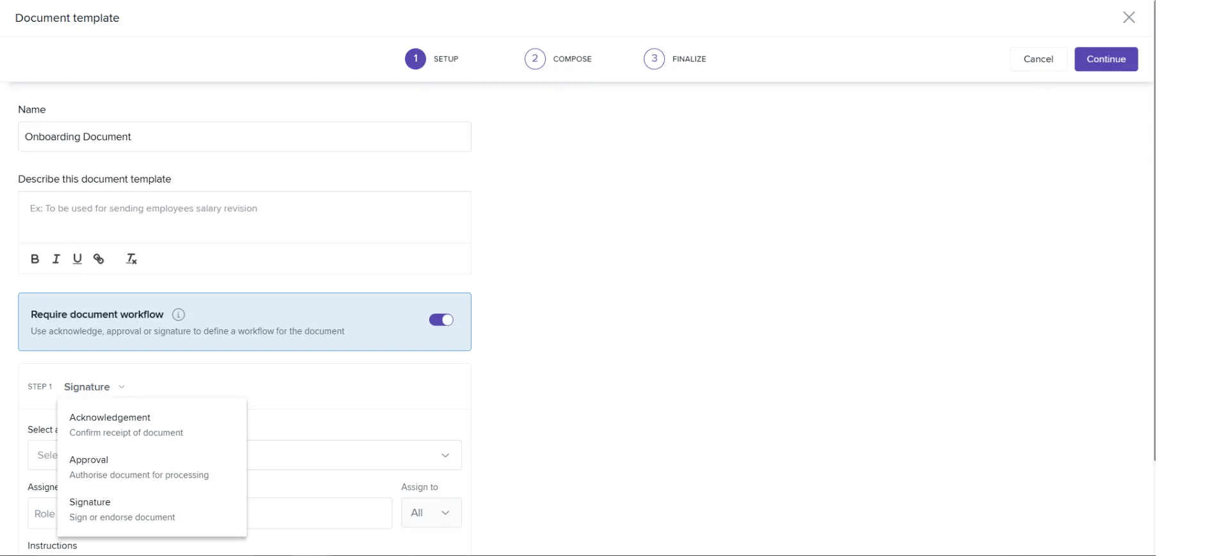1230x556 pixels.
Task: Select Approval option in workflow menu
Action: (89, 466)
